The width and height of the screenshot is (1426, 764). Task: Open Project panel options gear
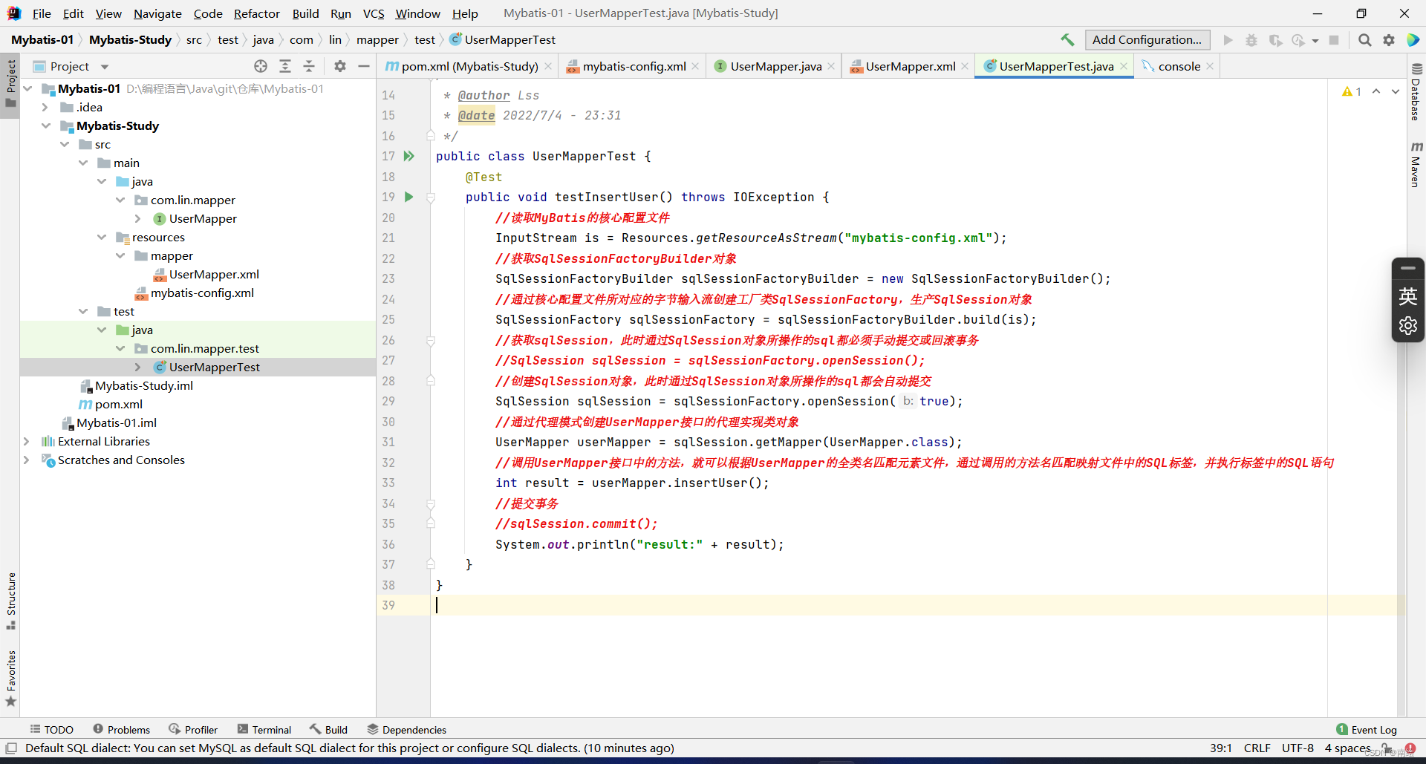340,66
